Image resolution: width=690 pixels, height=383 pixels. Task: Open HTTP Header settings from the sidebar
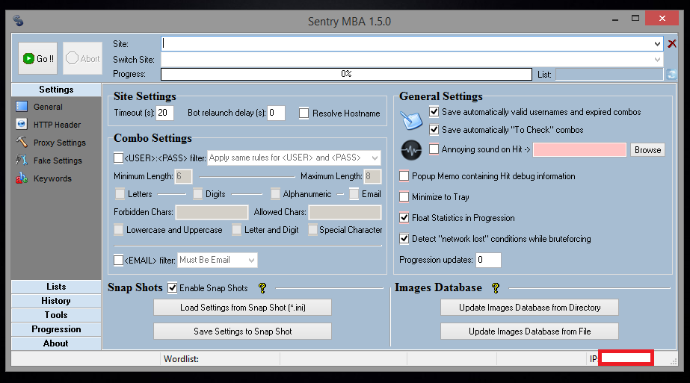point(57,125)
